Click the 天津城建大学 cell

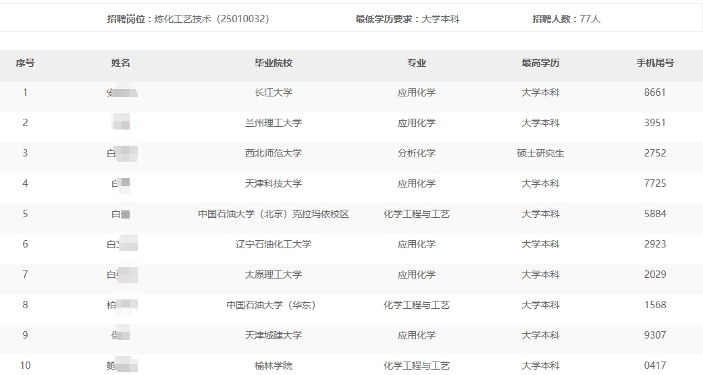pos(273,335)
